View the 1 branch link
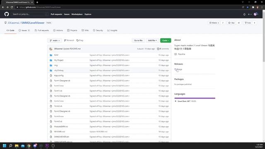The width and height of the screenshot is (265, 149). [x=69, y=41]
